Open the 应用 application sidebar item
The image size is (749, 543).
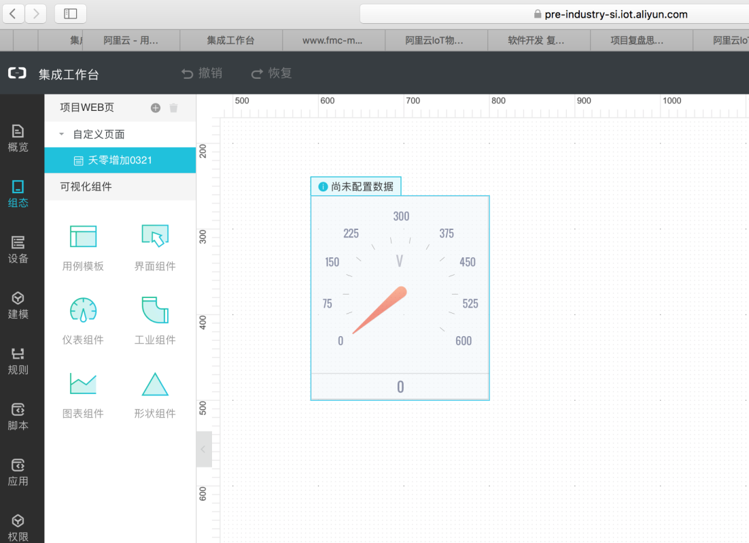(x=18, y=473)
